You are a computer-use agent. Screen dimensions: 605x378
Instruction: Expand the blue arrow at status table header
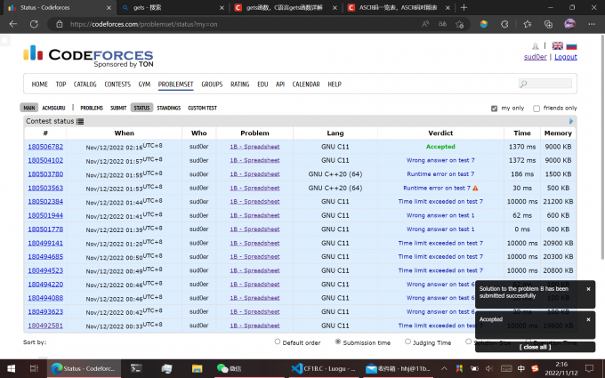[571, 121]
